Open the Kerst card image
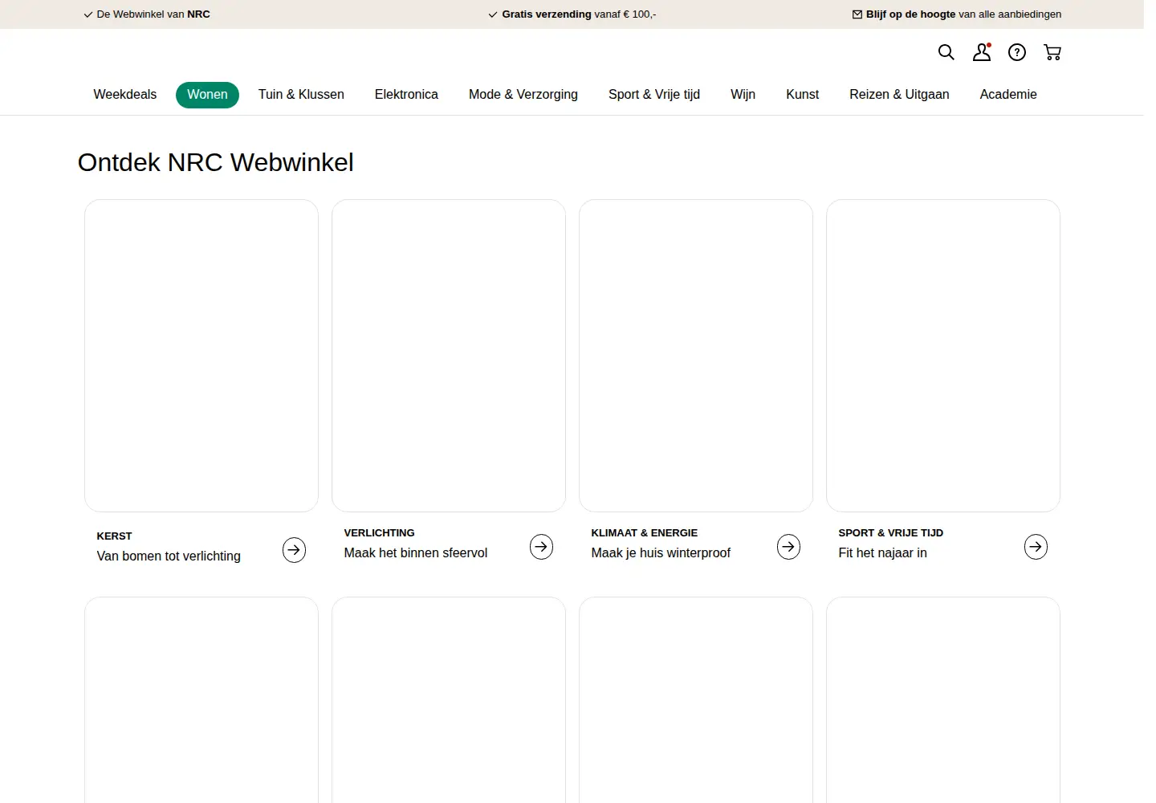This screenshot has height=803, width=1156. 201,356
